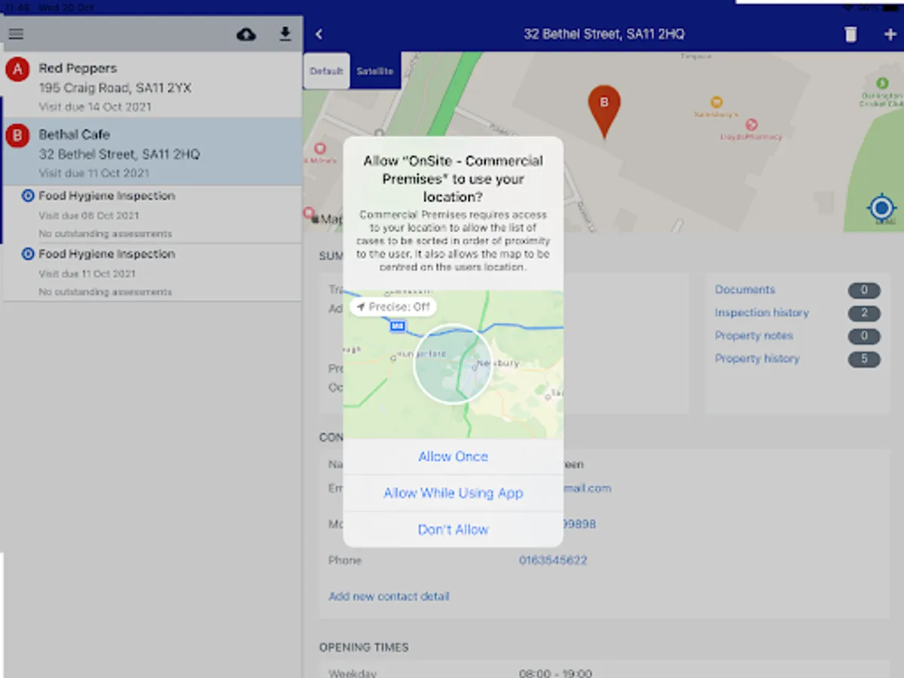904x678 pixels.
Task: Delete using the trash can icon
Action: pos(851,35)
